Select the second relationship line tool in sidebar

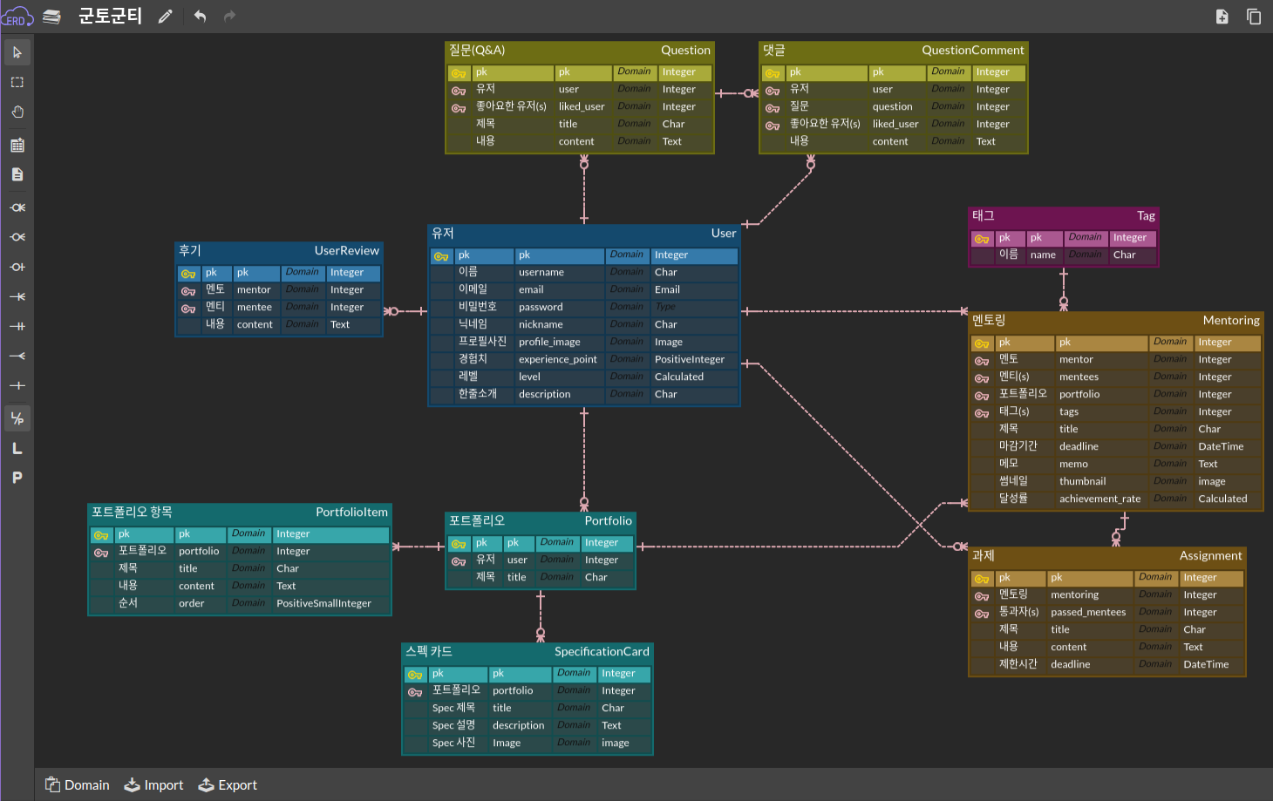17,237
